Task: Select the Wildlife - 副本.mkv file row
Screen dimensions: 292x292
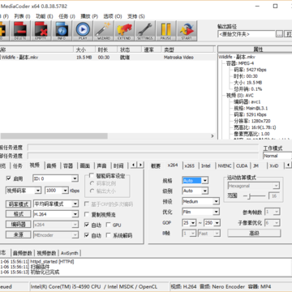Action: [108, 58]
